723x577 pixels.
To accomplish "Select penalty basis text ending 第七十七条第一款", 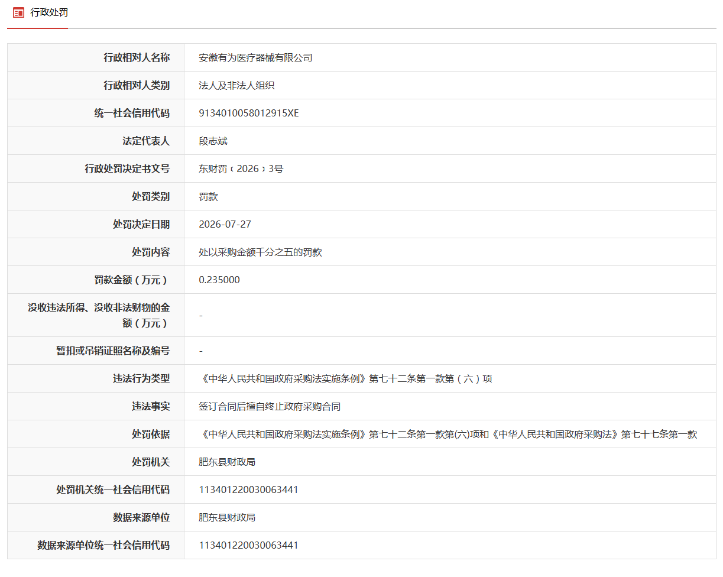I will (448, 434).
